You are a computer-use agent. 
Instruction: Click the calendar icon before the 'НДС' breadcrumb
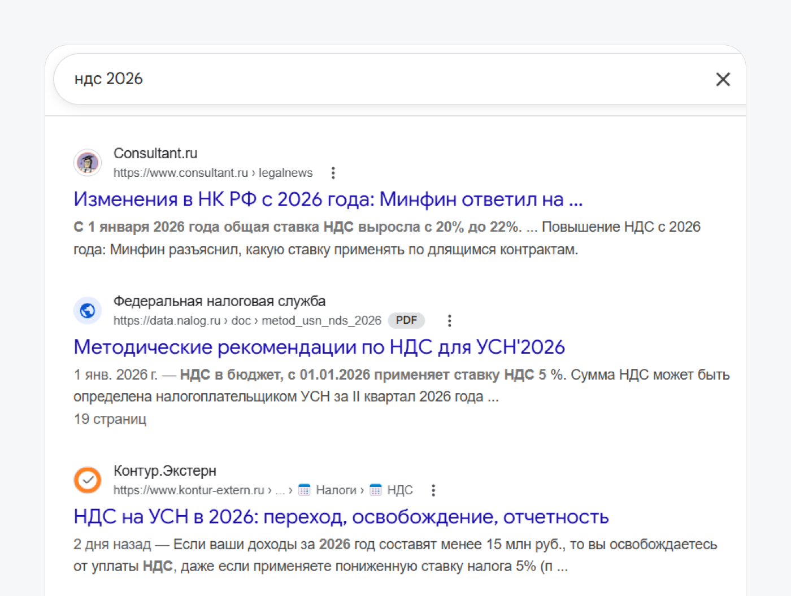376,490
